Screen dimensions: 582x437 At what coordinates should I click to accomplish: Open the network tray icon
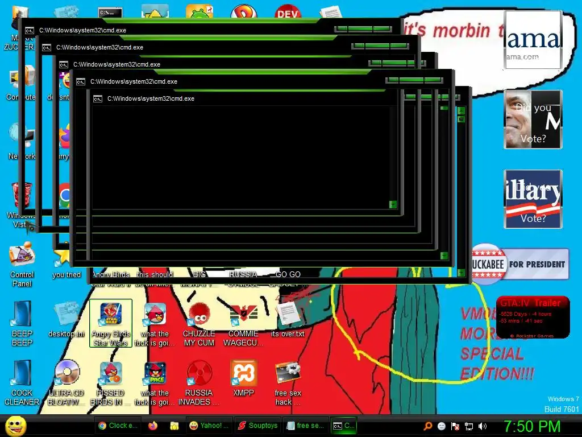469,426
